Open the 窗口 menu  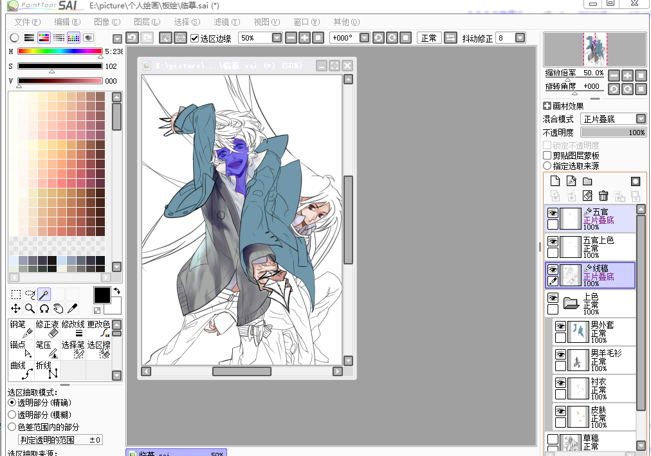(x=306, y=22)
